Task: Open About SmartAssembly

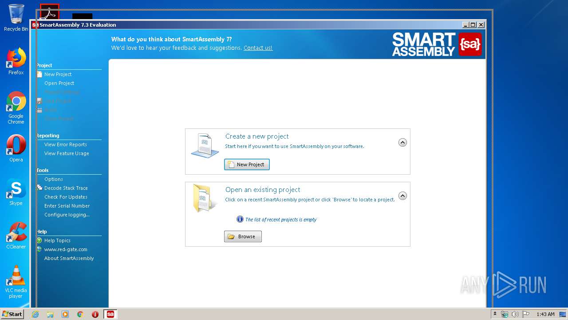Action: [x=69, y=258]
